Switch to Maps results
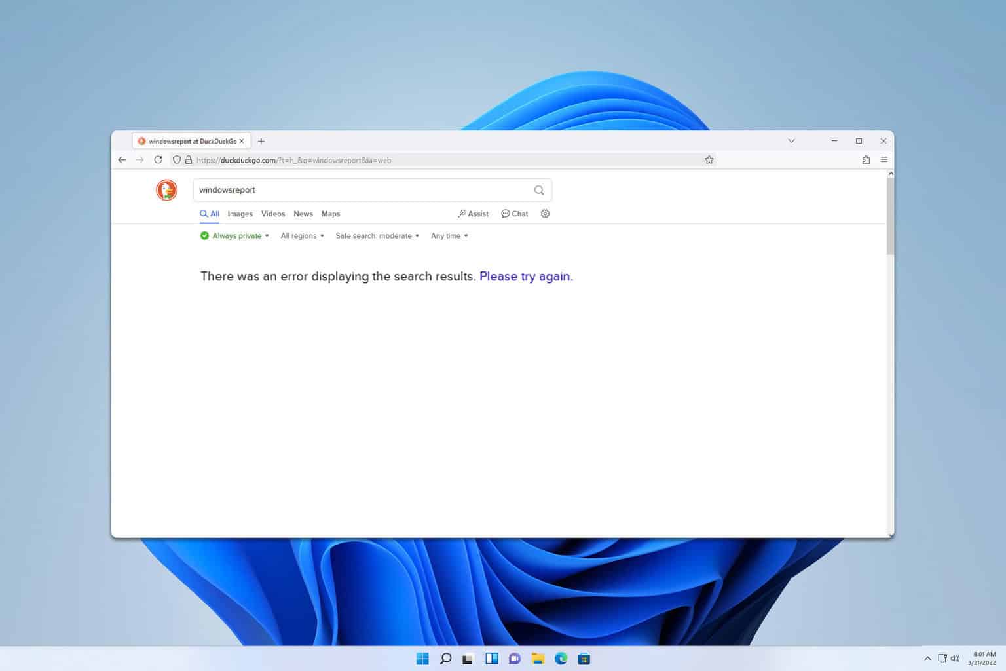The width and height of the screenshot is (1006, 671). click(331, 214)
